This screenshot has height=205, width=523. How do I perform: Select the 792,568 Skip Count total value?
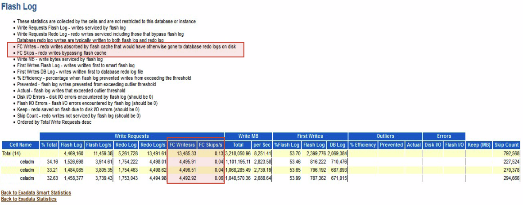click(510, 153)
